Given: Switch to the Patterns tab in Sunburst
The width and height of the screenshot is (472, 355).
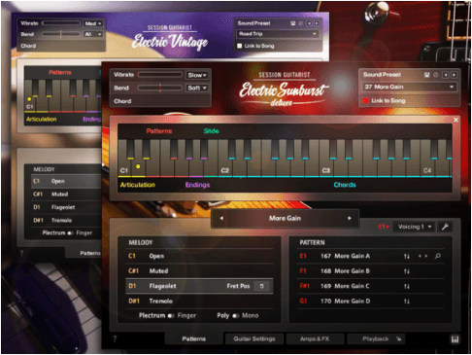Looking at the screenshot, I should [194, 339].
